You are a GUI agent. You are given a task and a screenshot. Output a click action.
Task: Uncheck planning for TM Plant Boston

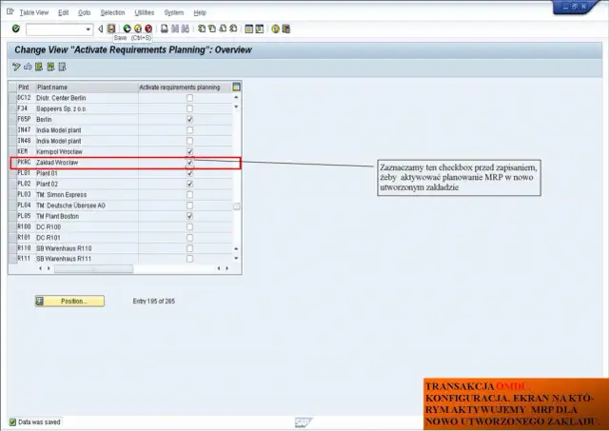pos(190,216)
